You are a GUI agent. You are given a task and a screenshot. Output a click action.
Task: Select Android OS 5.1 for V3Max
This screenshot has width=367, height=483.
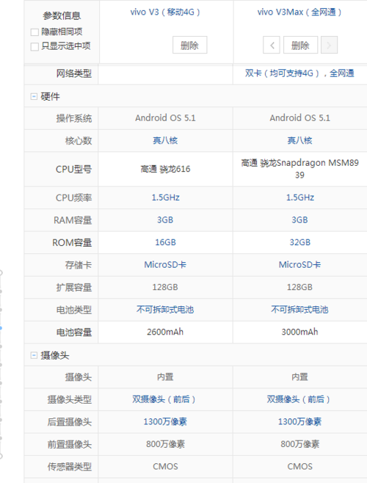click(x=299, y=118)
